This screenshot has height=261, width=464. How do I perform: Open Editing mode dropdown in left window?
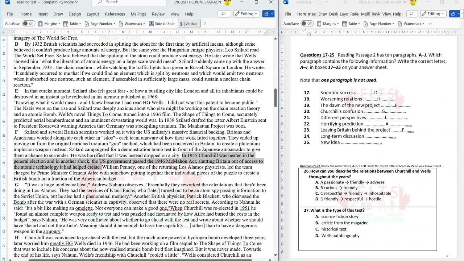tap(246, 14)
